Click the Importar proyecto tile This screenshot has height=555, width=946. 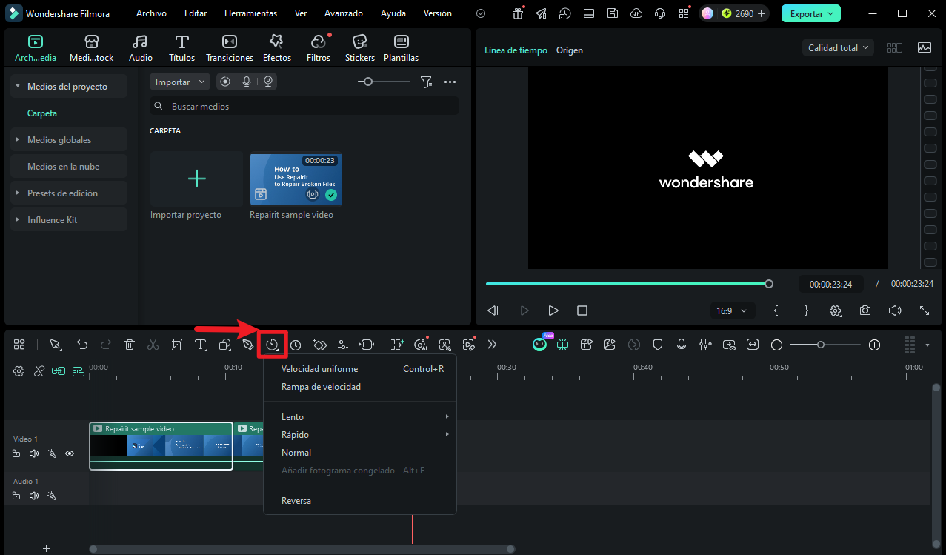click(x=196, y=185)
